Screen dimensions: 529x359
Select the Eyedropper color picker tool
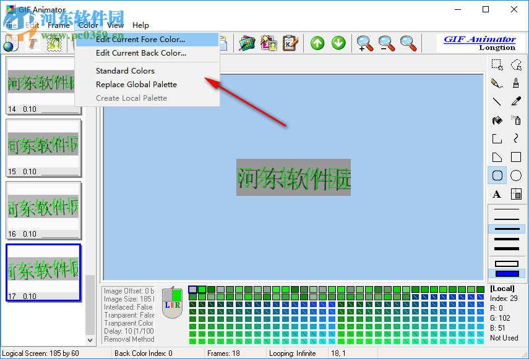click(515, 101)
